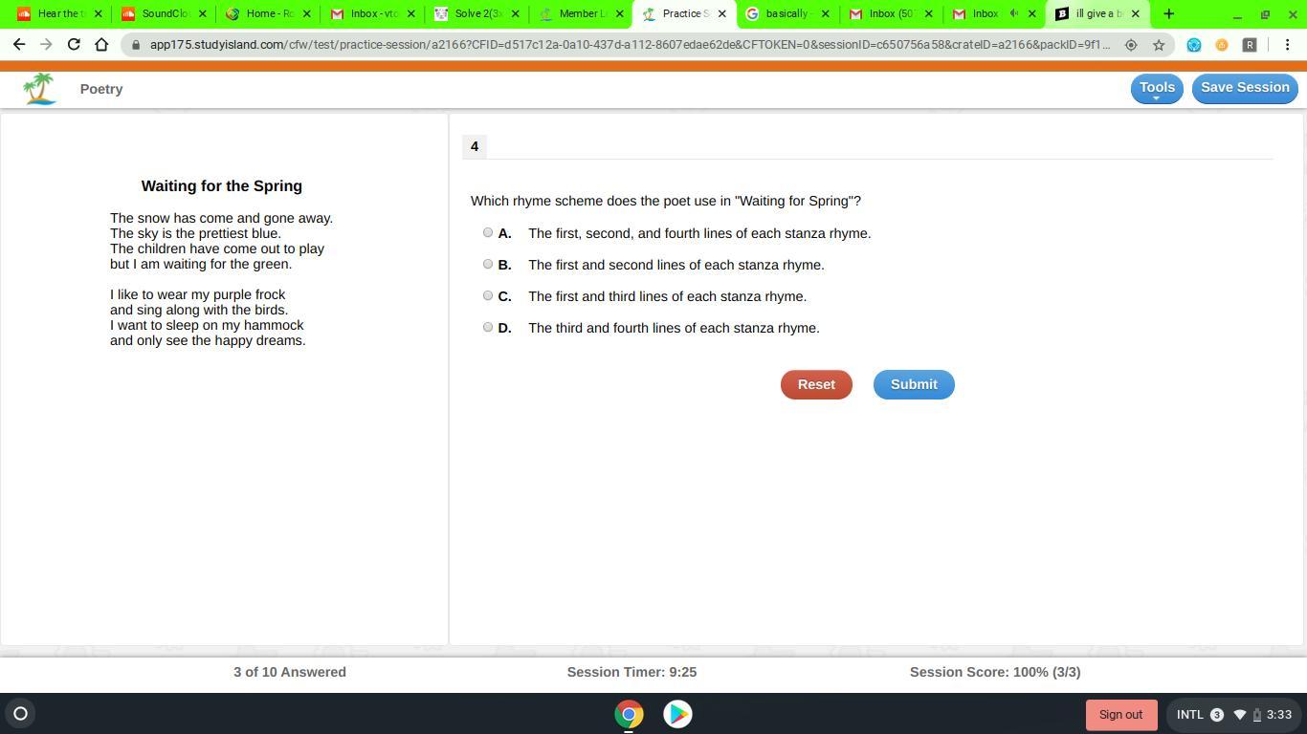Select answer A radio button
1307x734 pixels.
click(488, 232)
